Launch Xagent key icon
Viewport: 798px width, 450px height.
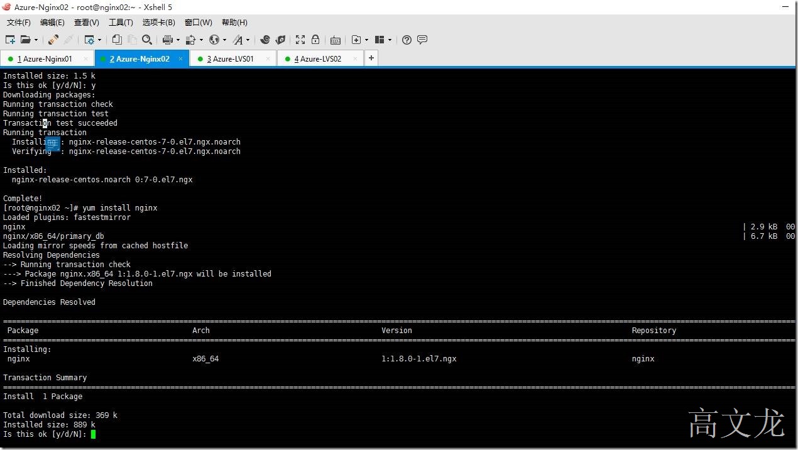coord(280,40)
